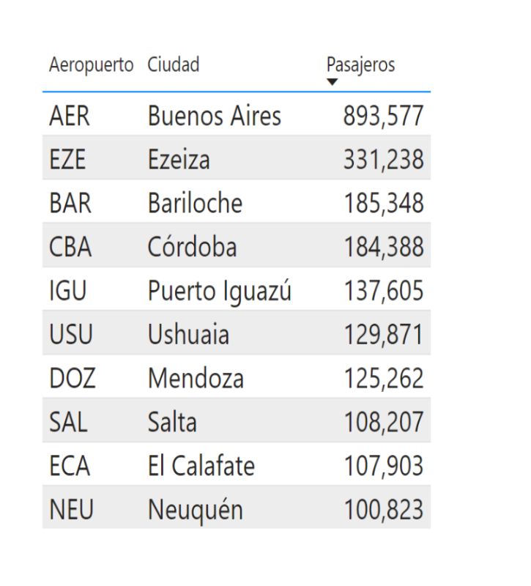531x586 pixels.
Task: Select the Córdoba city cell
Action: coord(192,247)
